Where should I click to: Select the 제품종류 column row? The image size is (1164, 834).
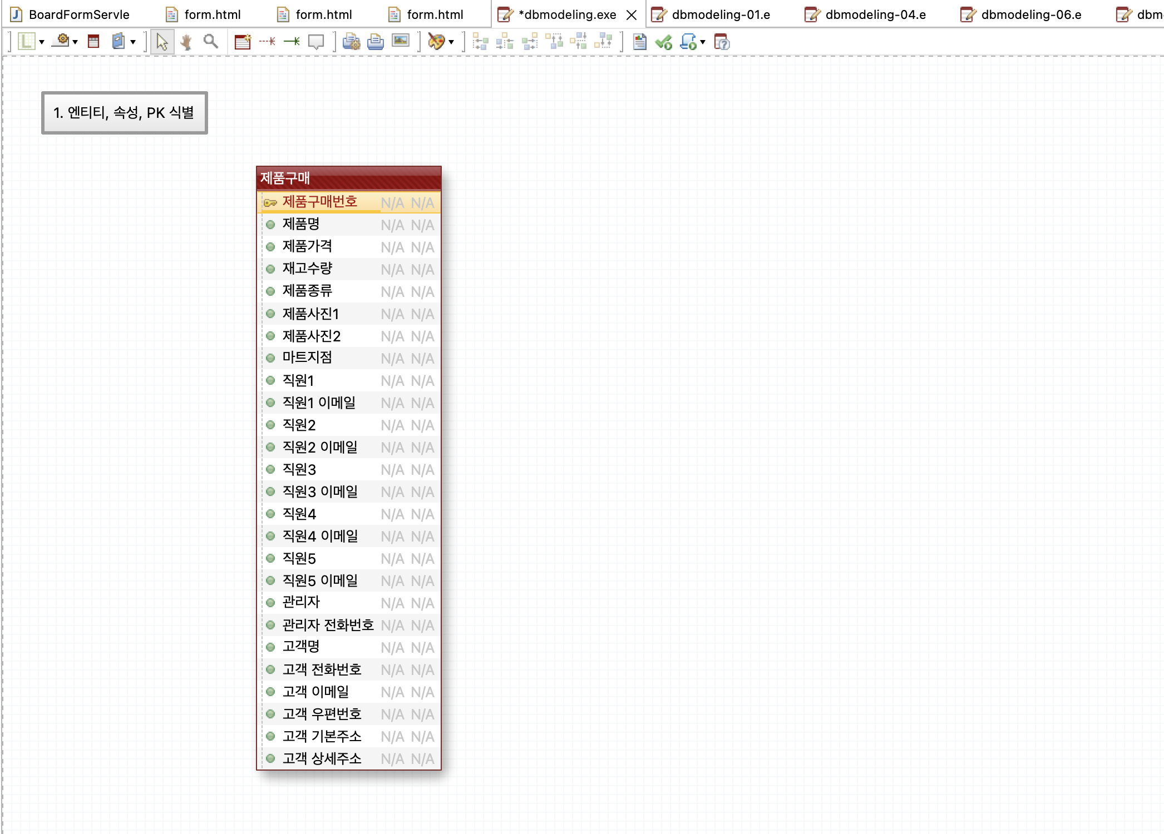(349, 291)
